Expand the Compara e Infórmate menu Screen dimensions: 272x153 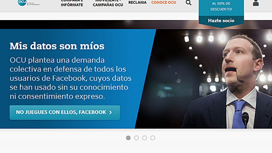[72, 3]
